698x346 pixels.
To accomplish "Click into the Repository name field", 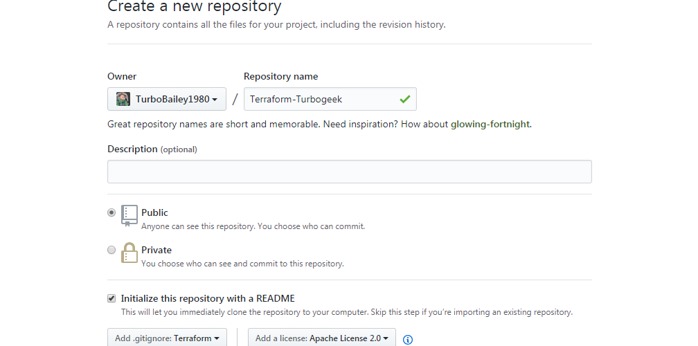I will tap(330, 99).
